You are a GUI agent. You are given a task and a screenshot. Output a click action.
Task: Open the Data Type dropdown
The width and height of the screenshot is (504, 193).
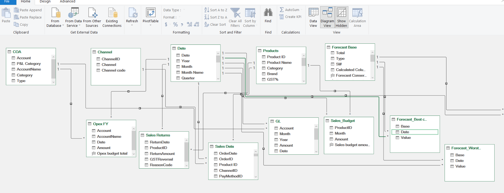(184, 10)
